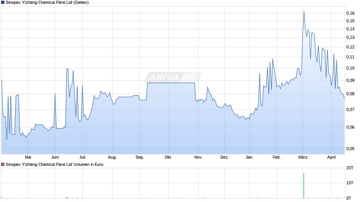Click the 'Mai' x-axis label
The image size is (361, 202).
coord(28,157)
